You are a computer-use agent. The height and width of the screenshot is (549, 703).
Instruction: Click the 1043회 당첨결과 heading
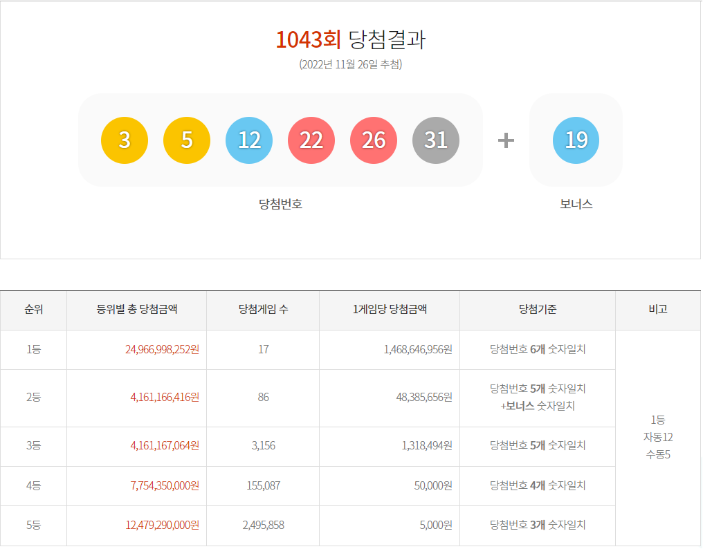tap(350, 40)
